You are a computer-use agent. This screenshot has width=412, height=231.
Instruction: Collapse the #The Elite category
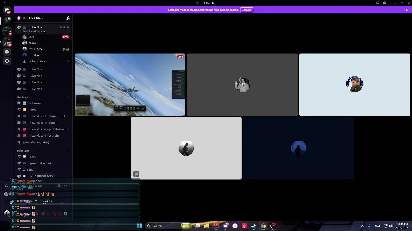coord(24,151)
